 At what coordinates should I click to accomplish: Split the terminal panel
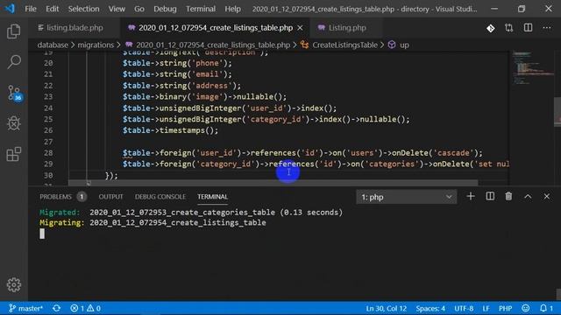click(x=490, y=196)
